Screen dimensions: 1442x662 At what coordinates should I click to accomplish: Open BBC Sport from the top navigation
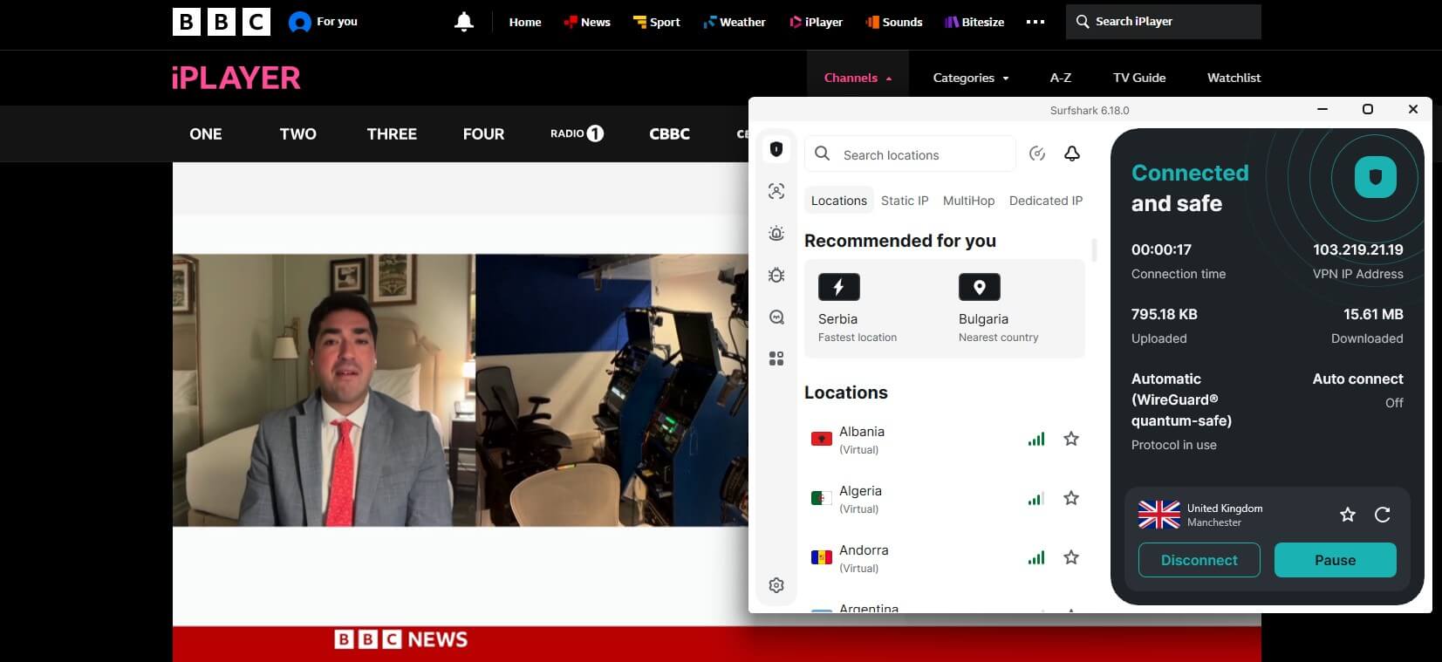coord(656,22)
